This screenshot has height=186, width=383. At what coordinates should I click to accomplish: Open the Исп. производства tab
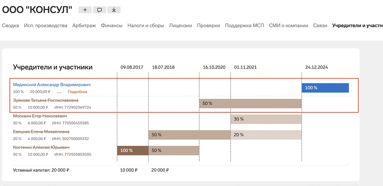coord(46,26)
